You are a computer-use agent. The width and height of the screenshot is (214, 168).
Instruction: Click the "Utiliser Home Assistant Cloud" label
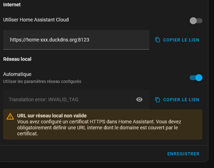tap(36, 20)
